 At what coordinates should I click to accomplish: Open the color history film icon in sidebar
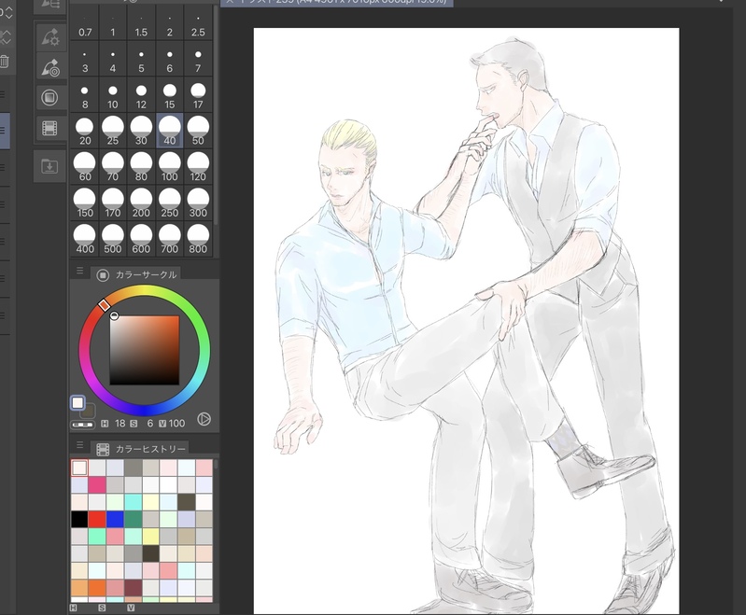click(49, 128)
